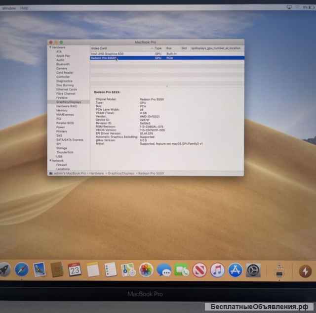Select Thunderbolt in sidebar
Viewport: 316px width, 313px height.
tap(65, 152)
